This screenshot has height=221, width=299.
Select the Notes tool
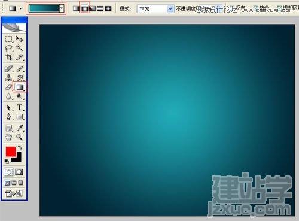(9, 128)
